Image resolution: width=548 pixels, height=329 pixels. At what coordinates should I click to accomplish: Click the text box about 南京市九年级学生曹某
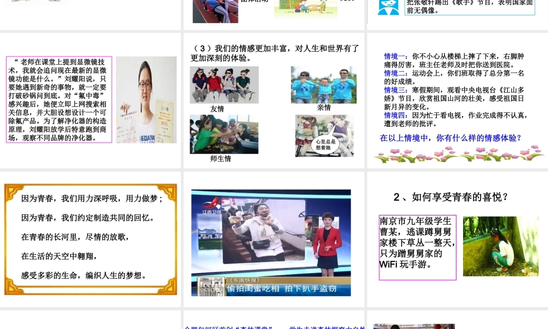click(x=418, y=247)
